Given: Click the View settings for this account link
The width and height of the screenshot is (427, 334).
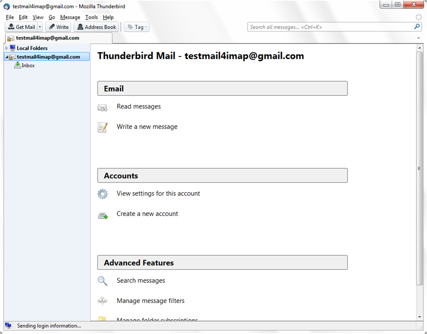Looking at the screenshot, I should click(158, 193).
